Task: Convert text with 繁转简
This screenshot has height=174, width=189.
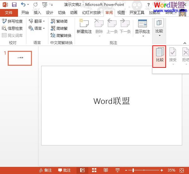Action: click(x=59, y=21)
